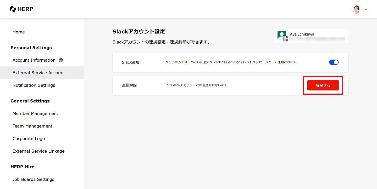
Task: Click the Slack通知 row label
Action: click(131, 62)
